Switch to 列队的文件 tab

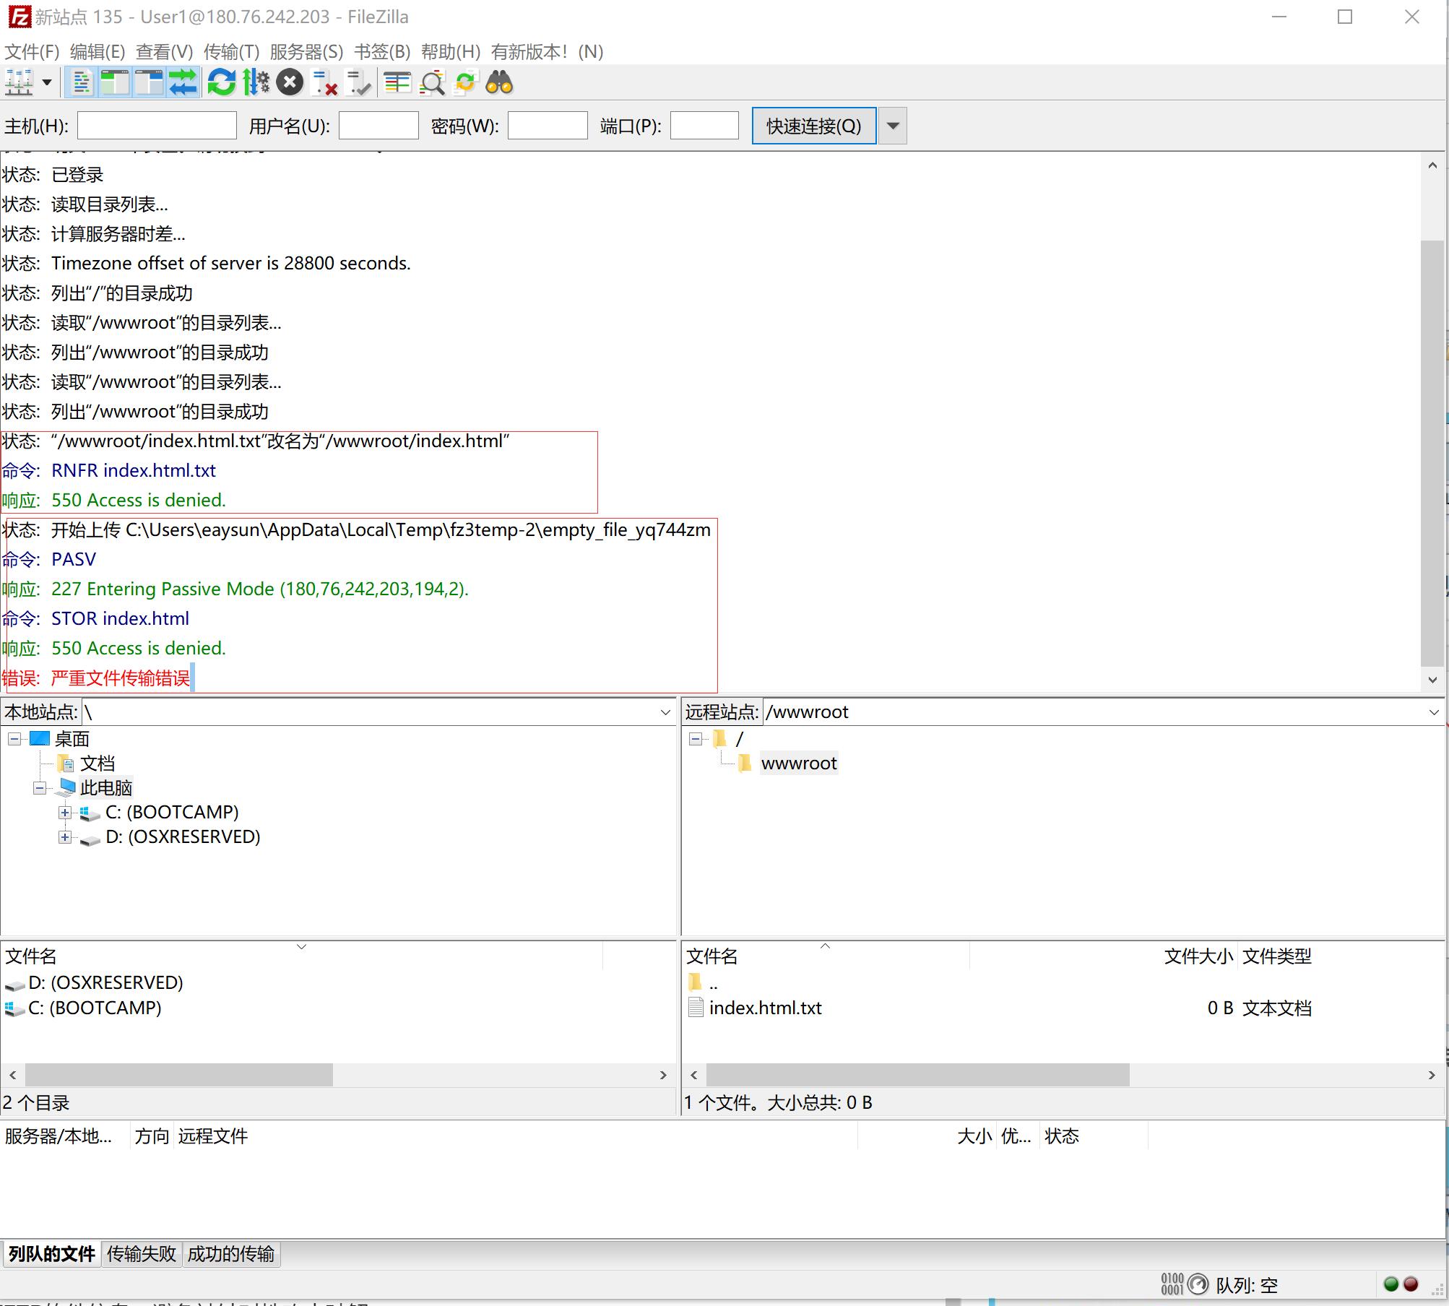point(51,1255)
